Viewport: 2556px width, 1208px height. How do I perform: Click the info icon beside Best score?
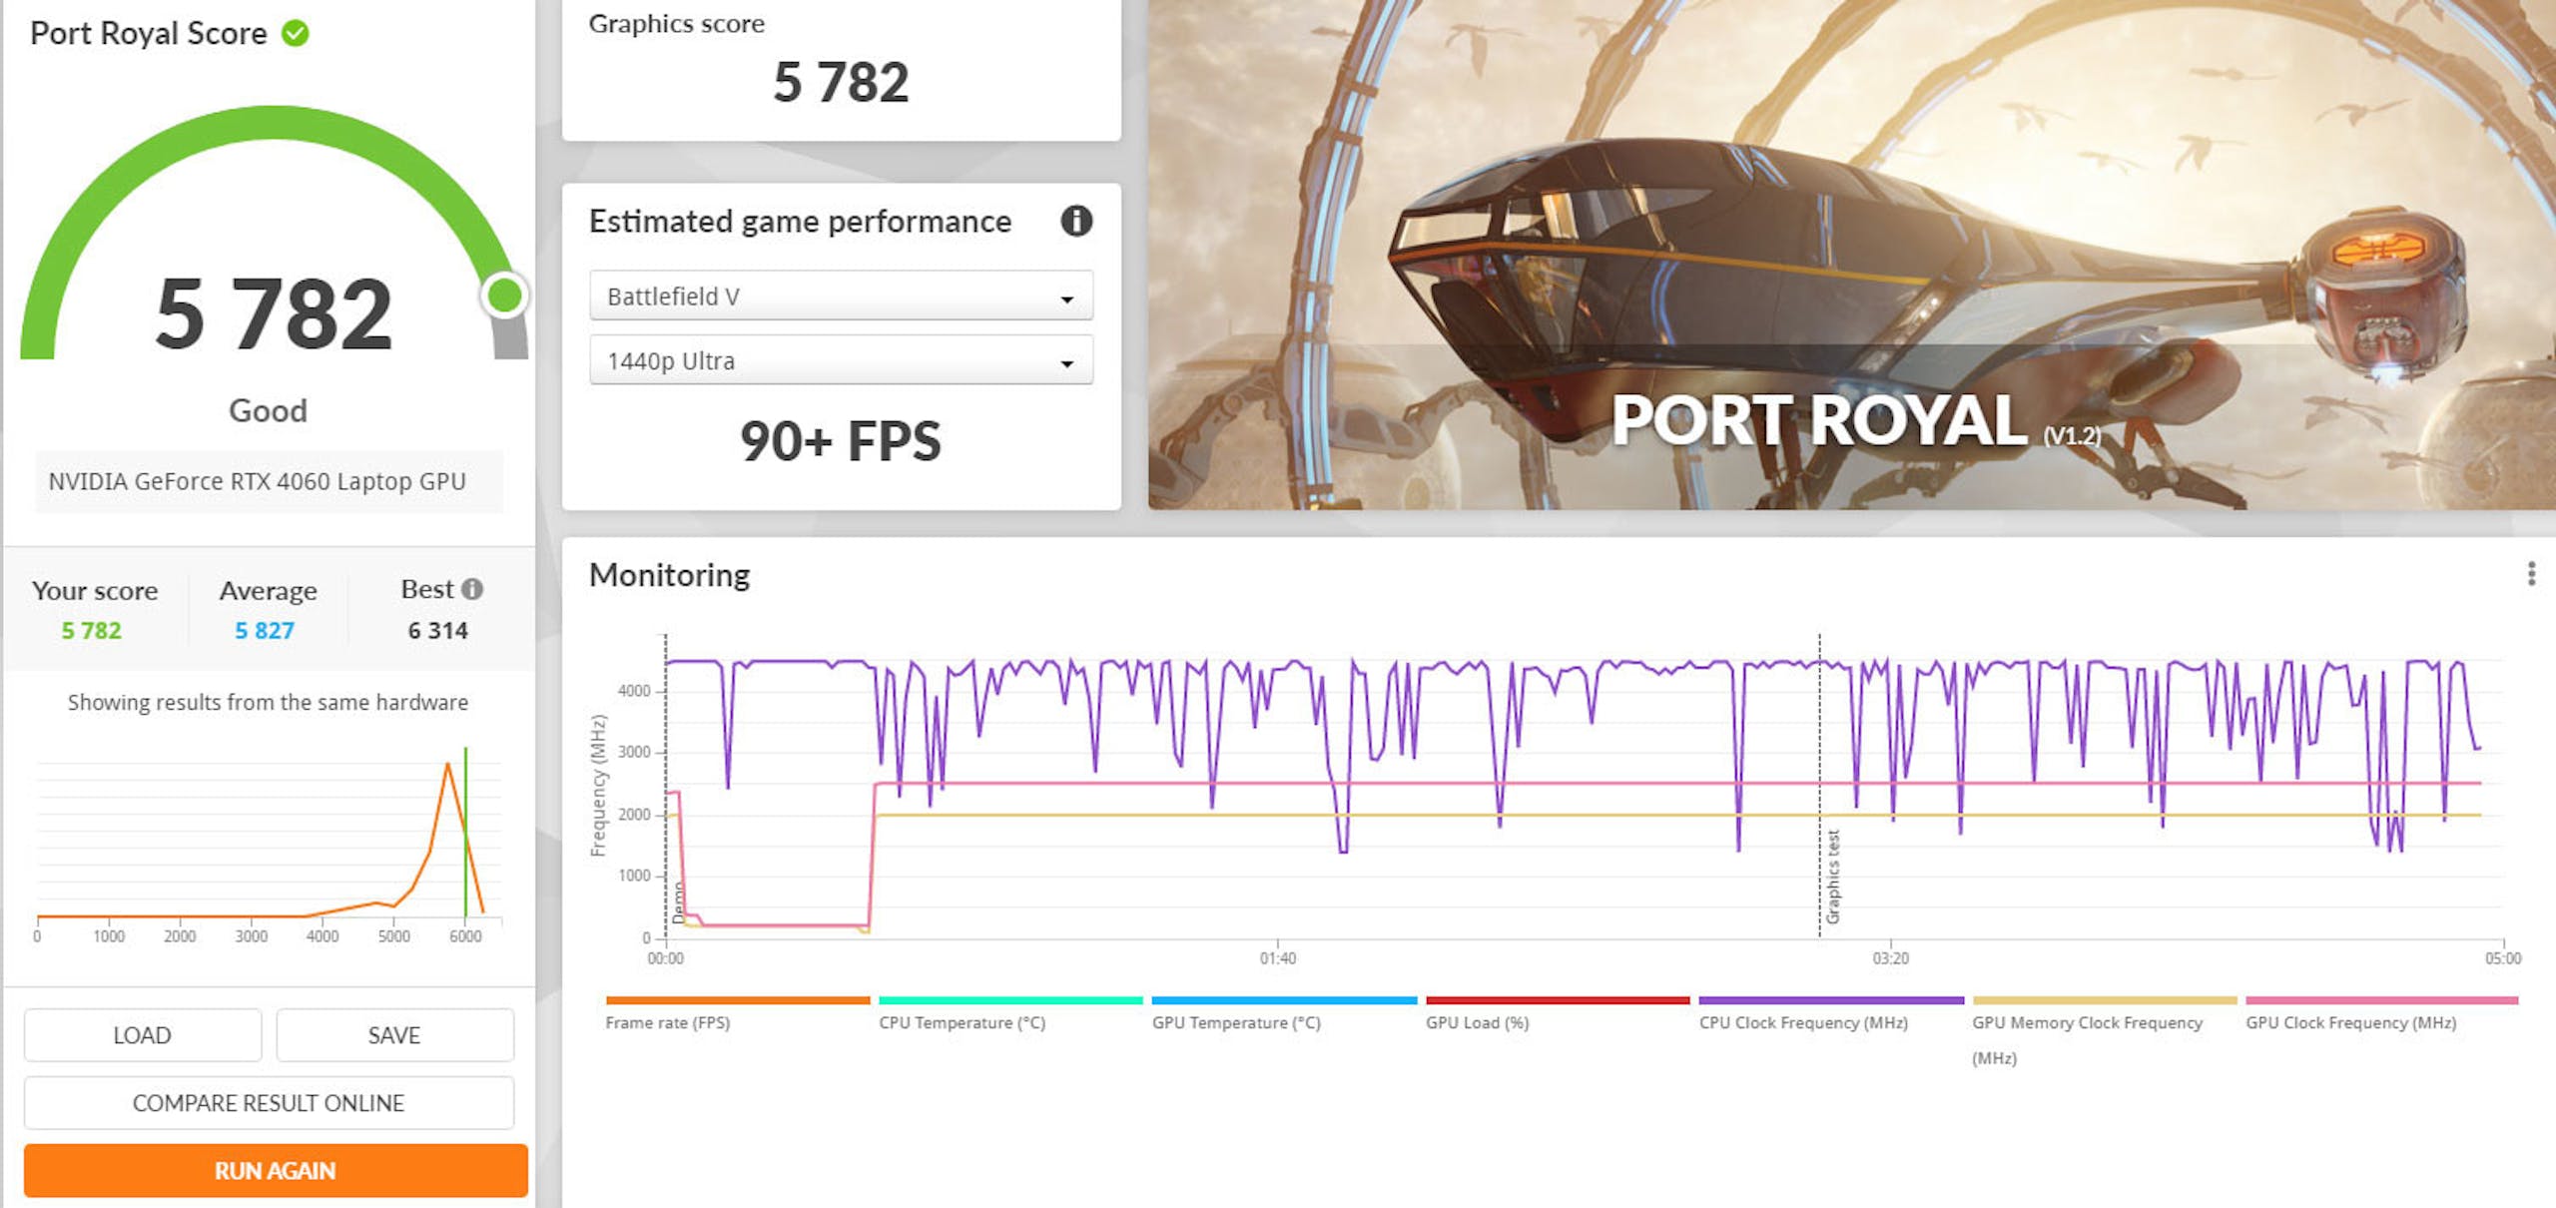(472, 589)
